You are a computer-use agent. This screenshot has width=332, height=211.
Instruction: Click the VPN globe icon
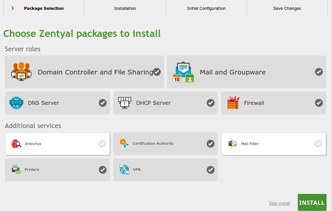click(124, 170)
